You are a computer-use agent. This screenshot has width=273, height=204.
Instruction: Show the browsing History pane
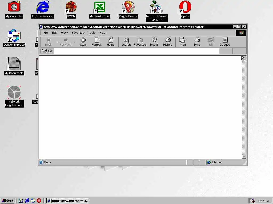coord(167,42)
